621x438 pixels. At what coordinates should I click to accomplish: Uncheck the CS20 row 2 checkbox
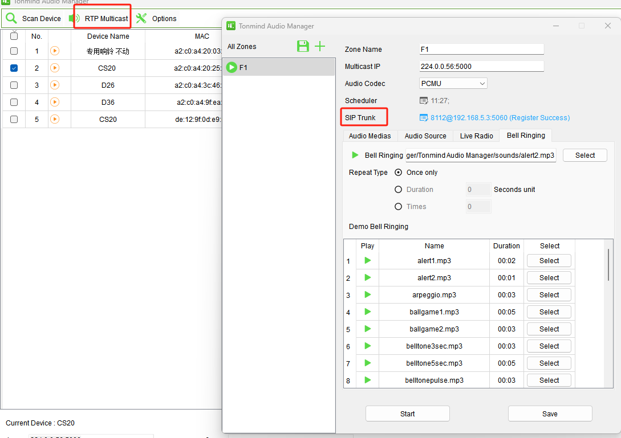[14, 68]
